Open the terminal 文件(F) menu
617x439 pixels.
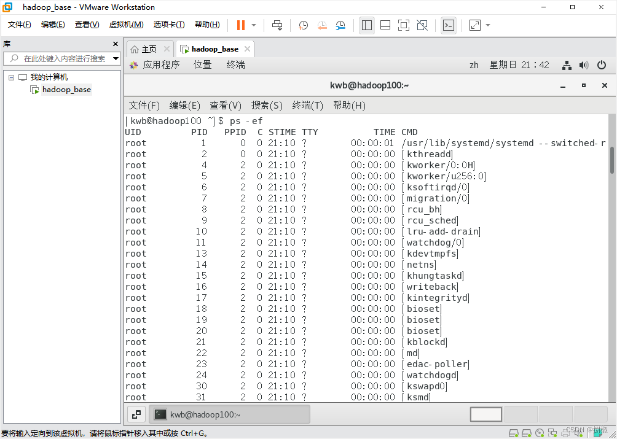[144, 106]
